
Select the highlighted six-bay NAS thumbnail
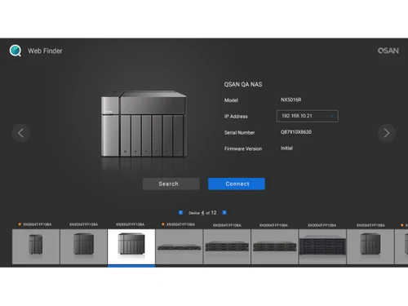(x=131, y=246)
